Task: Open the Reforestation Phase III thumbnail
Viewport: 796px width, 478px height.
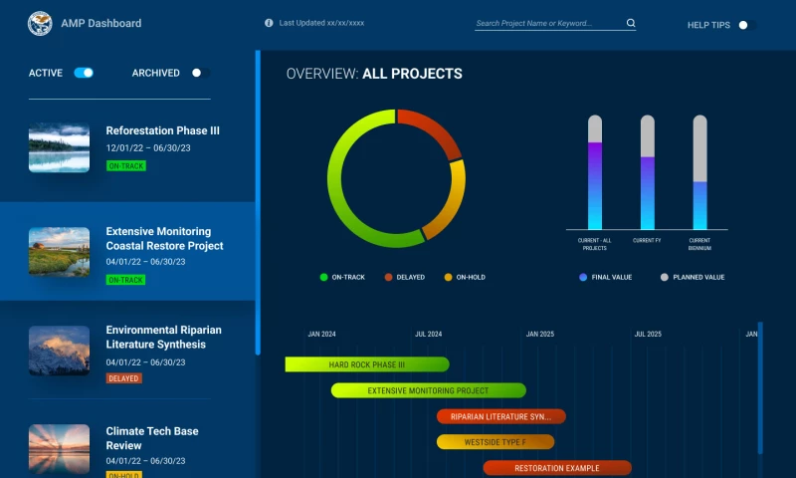Action: pos(59,147)
